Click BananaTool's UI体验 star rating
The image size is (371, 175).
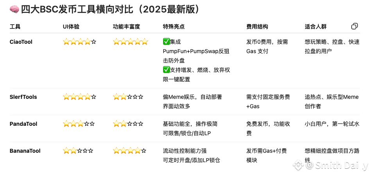point(79,151)
